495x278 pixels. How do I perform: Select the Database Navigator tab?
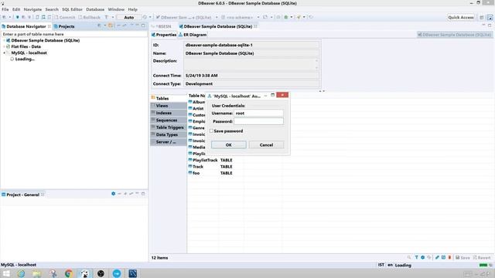tap(26, 26)
